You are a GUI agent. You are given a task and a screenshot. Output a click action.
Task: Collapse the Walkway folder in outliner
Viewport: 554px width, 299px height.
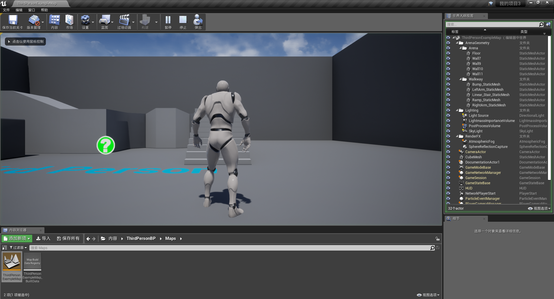tap(461, 79)
